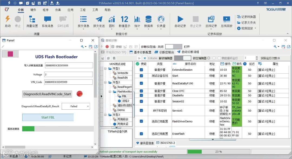Click the magenta color square in Panel
This screenshot has width=292, height=159.
[11, 54]
